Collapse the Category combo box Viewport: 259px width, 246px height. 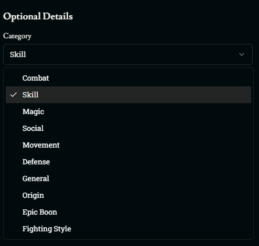pos(128,54)
